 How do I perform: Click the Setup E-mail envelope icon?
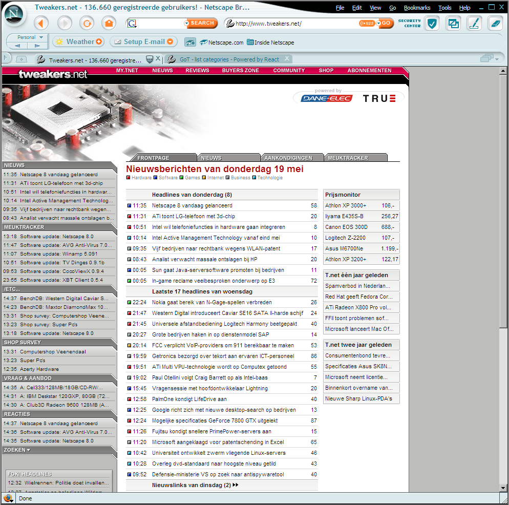(x=118, y=41)
